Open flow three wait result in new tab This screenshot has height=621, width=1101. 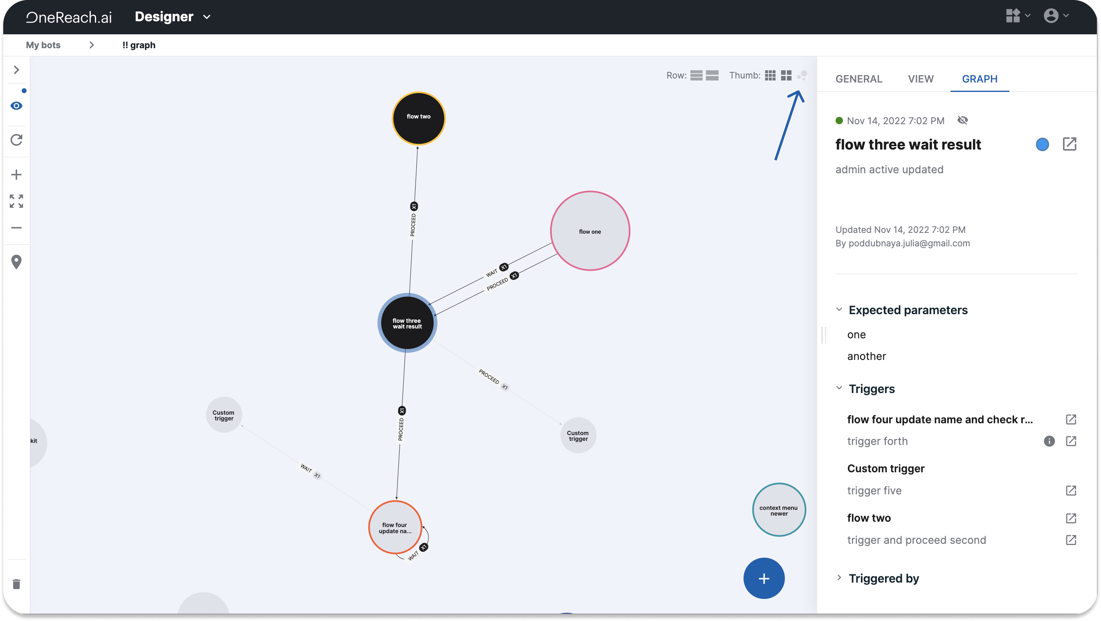point(1070,144)
